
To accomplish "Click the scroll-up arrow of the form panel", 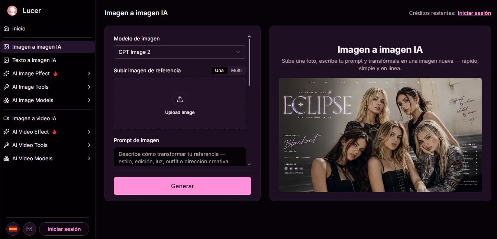I will pos(249,36).
